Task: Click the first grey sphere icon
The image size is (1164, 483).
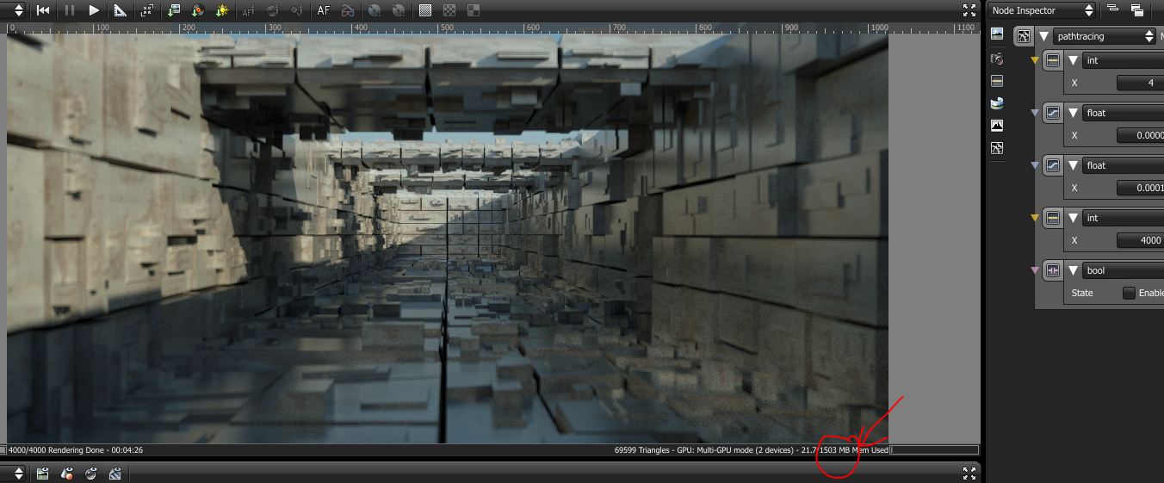Action: (374, 10)
